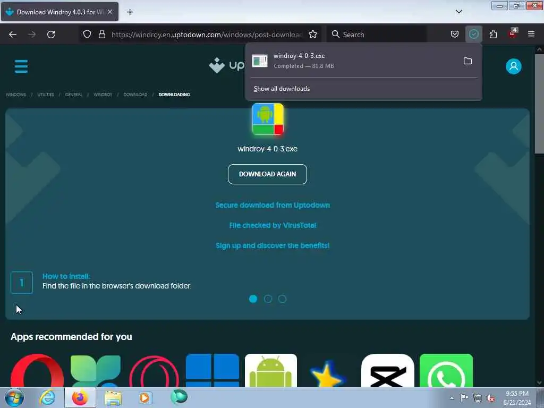This screenshot has width=544, height=408.
Task: Open the red Opera recommended app
Action: [37, 370]
